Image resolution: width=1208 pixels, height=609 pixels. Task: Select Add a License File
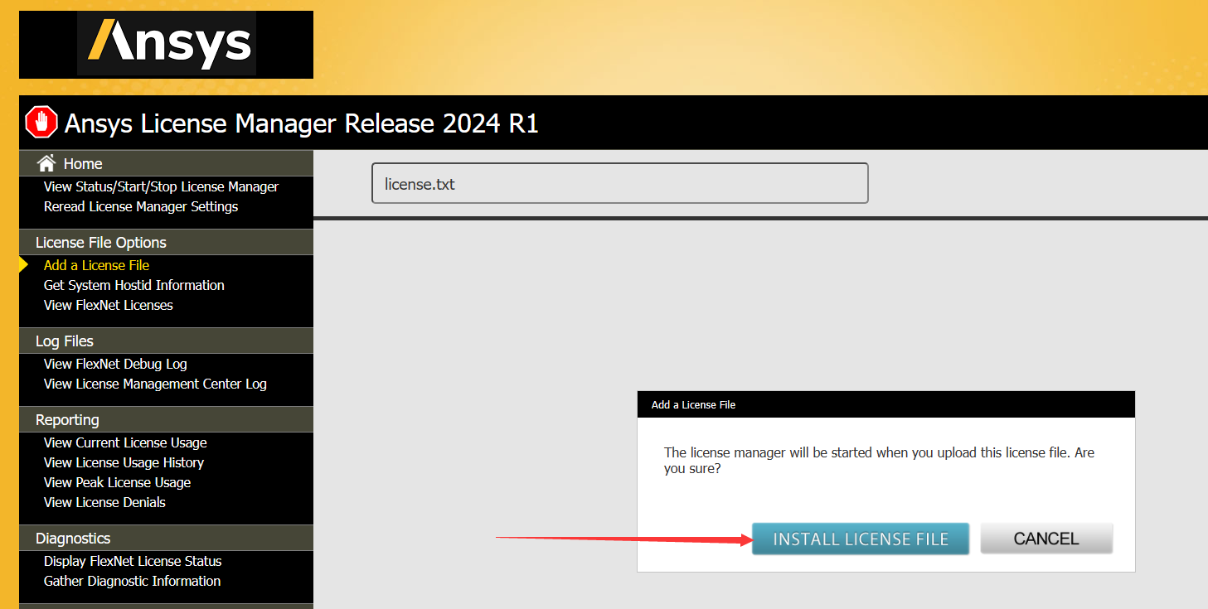tap(96, 265)
